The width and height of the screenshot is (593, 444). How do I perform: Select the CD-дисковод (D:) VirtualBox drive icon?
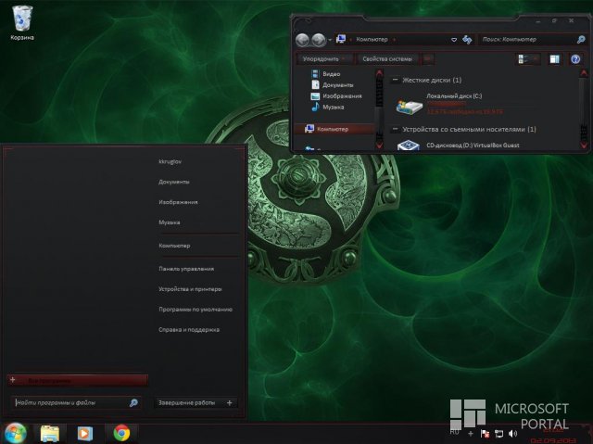(x=409, y=146)
